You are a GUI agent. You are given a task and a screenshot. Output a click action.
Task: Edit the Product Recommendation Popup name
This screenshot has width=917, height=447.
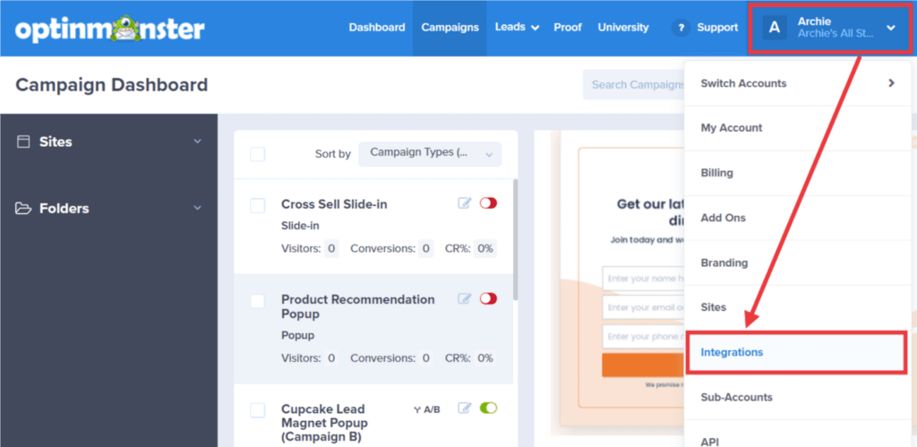[465, 298]
